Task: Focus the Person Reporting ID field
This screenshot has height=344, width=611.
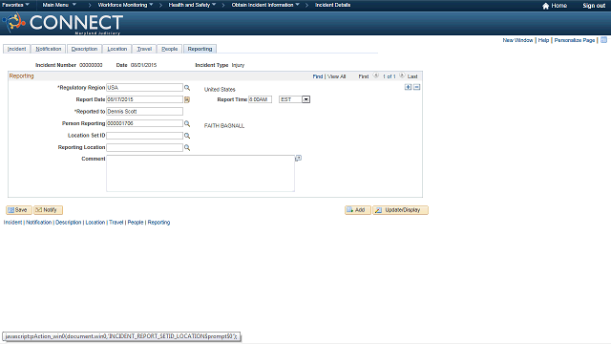Action: (144, 123)
